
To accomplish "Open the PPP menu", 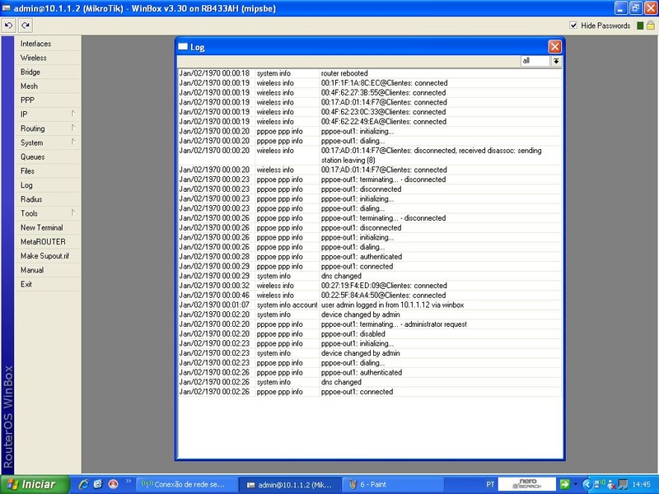I will (47, 100).
